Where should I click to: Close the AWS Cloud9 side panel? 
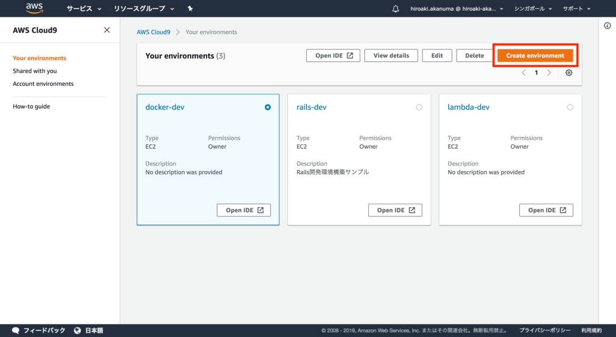[x=107, y=30]
